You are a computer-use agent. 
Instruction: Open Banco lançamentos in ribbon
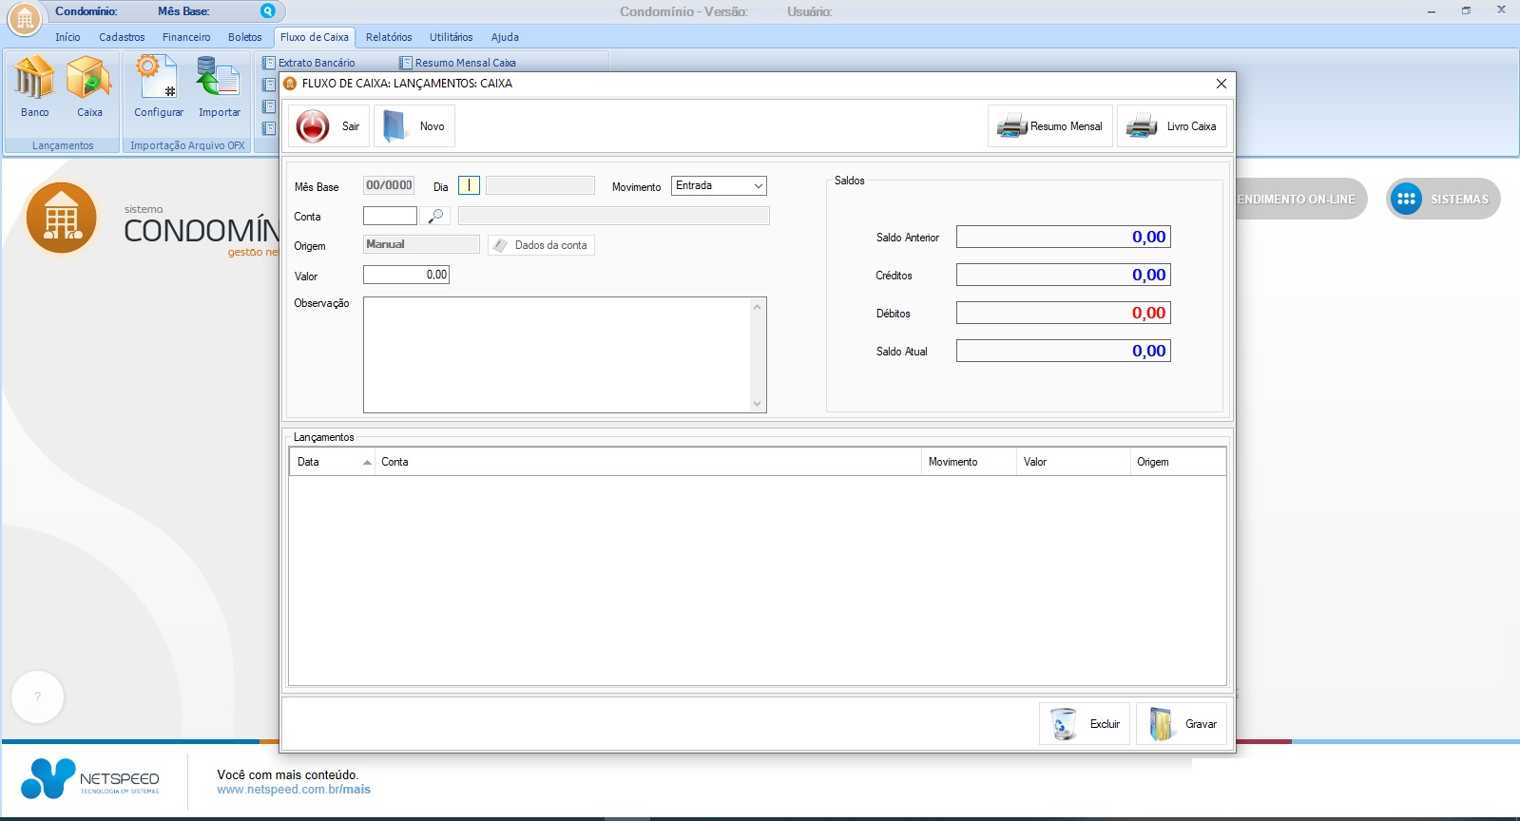click(34, 87)
